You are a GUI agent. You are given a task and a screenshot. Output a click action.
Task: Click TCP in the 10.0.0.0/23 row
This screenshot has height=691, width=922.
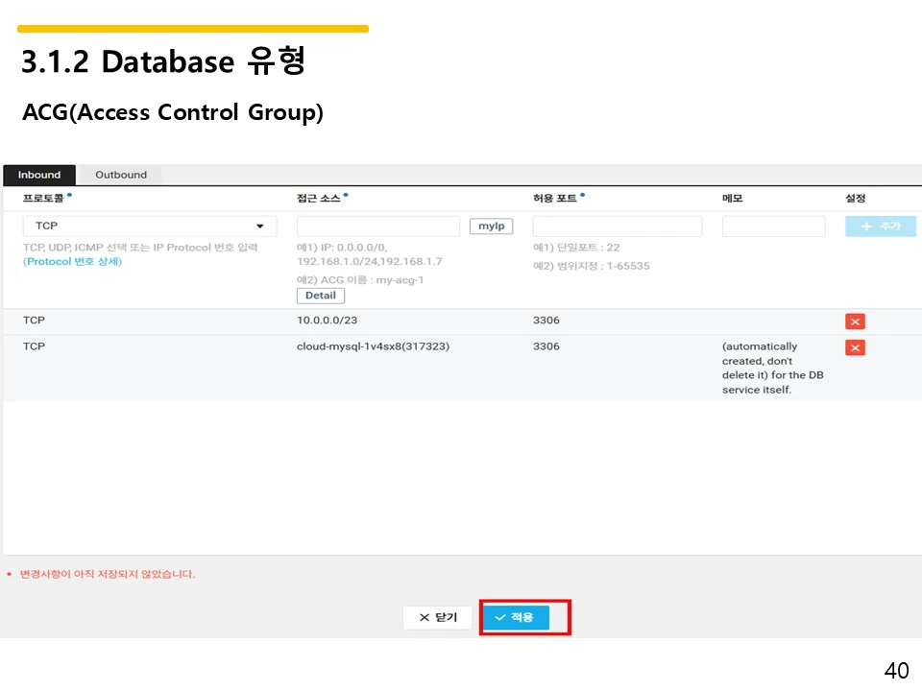[x=35, y=321]
